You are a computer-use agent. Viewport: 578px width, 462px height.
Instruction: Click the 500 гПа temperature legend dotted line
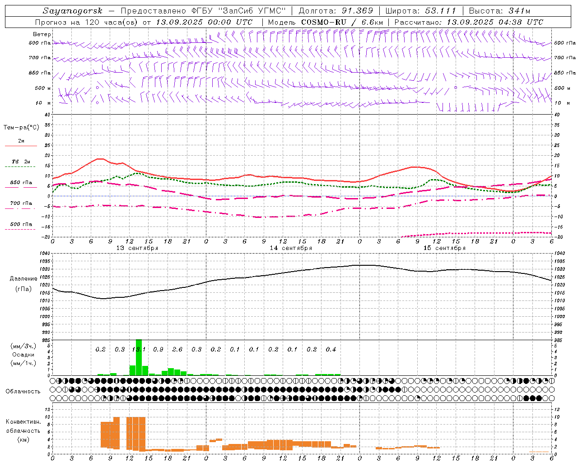click(20, 229)
